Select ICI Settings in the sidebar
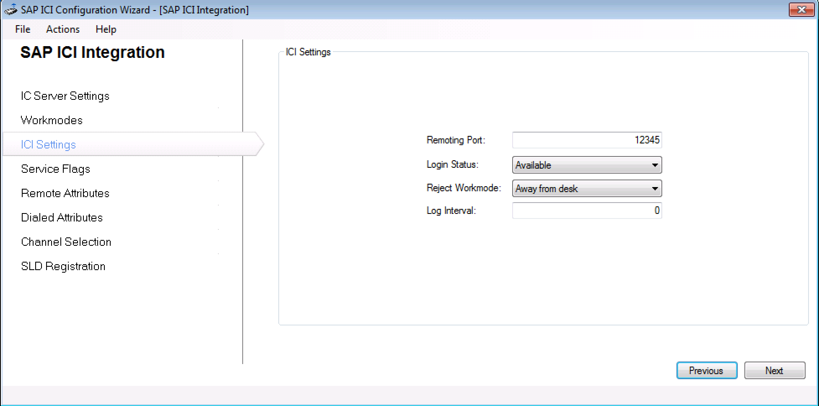 49,145
